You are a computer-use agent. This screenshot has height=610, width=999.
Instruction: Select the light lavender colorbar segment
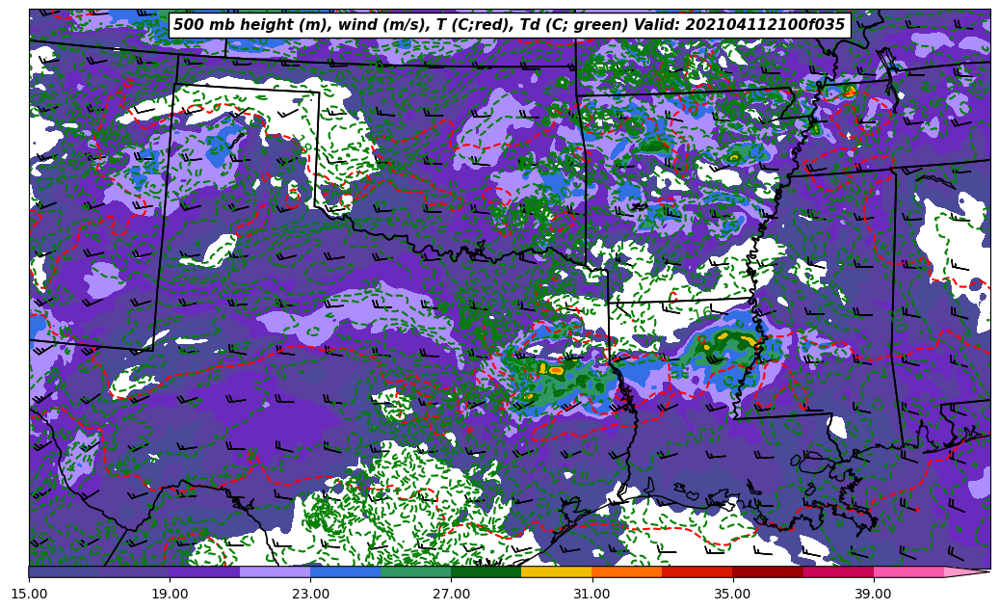click(x=276, y=571)
